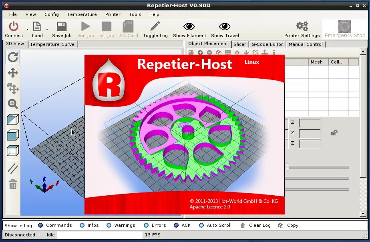Screen dimensions: 370x242
Task: Click the Disconnected status text
Action: click(20, 235)
